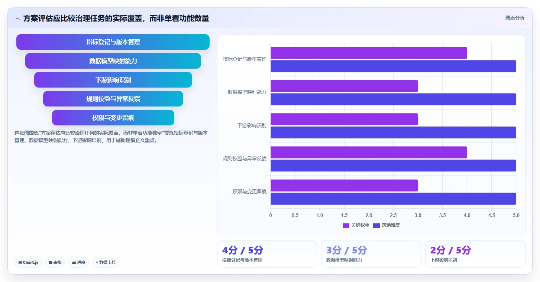Click the 3.5 tick on x-axis
Image resolution: width=540 pixels, height=282 pixels.
[442, 215]
